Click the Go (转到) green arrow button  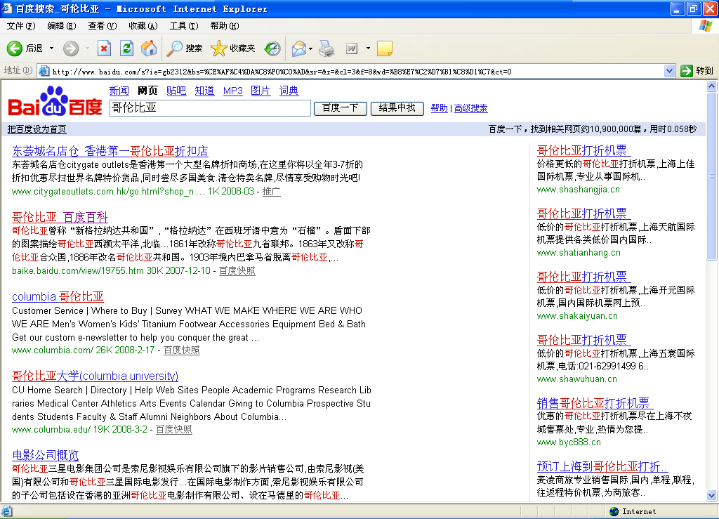[697, 71]
